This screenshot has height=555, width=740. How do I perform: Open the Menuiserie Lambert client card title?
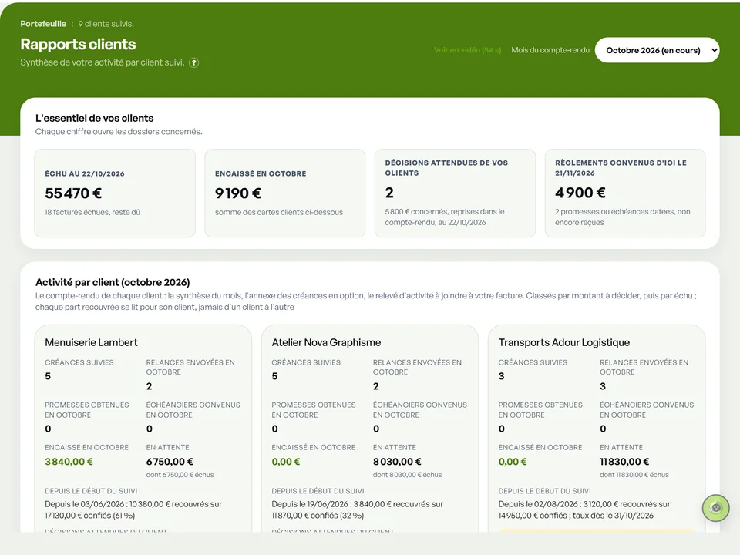coord(91,342)
